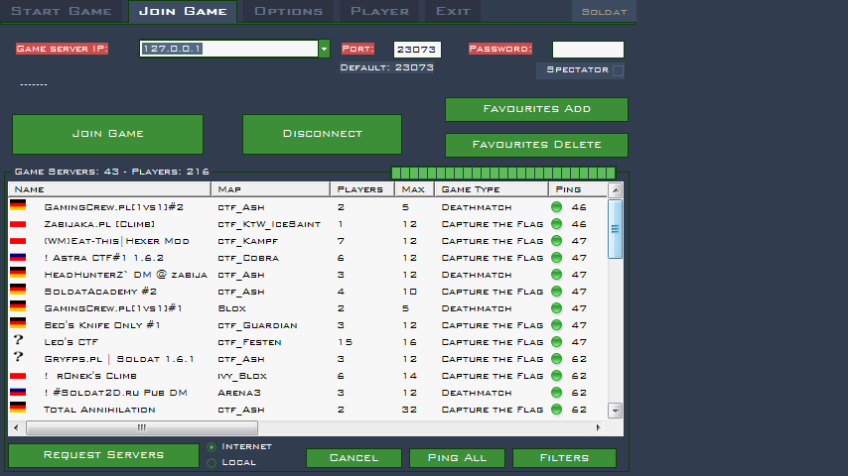Screen dimensions: 848x476
Task: Click the Russian flag next to #Soldat2D.ru Pub DM
Action: [x=18, y=393]
